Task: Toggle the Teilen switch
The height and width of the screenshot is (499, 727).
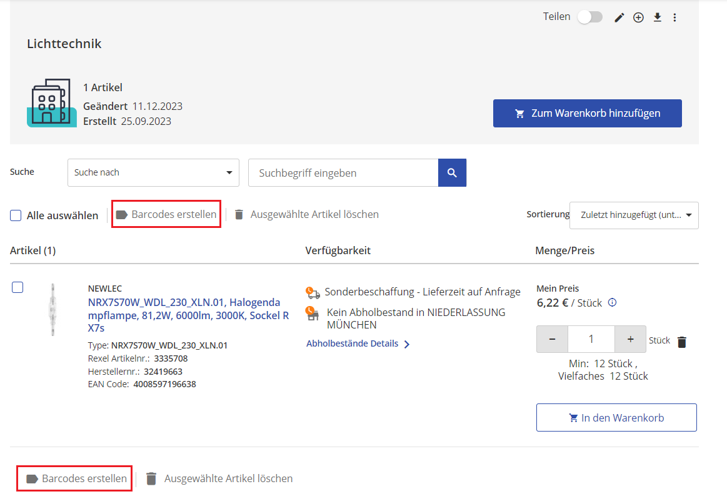Action: [x=589, y=17]
